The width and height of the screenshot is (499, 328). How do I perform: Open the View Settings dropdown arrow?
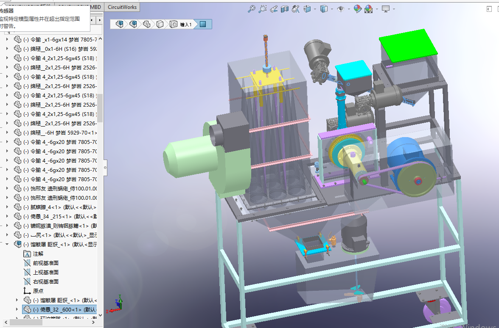tap(394, 9)
